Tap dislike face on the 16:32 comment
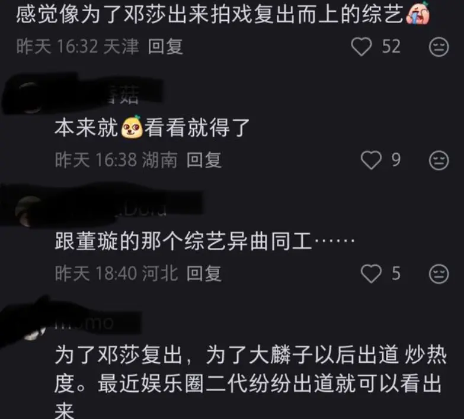This screenshot has width=464, height=419. (x=439, y=47)
